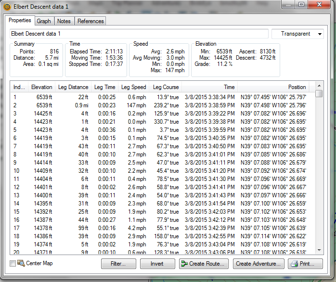Open the Notes tab

point(64,21)
